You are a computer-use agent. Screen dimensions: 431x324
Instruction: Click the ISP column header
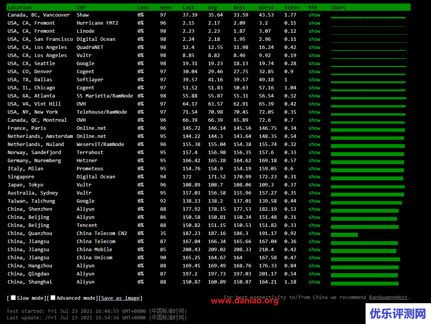(81, 7)
